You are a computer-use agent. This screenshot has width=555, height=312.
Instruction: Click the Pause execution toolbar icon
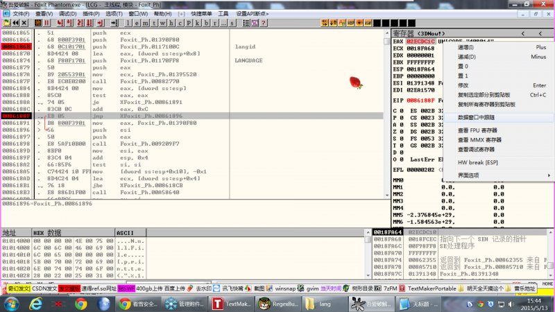tap(46, 23)
